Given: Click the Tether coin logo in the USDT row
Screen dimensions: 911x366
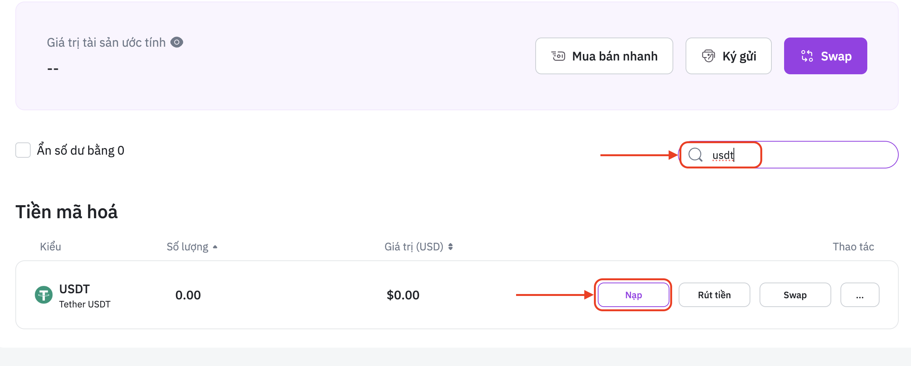Looking at the screenshot, I should coord(43,295).
